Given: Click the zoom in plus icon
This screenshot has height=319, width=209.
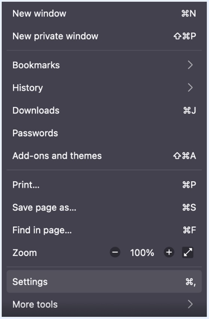Looking at the screenshot, I should (169, 252).
